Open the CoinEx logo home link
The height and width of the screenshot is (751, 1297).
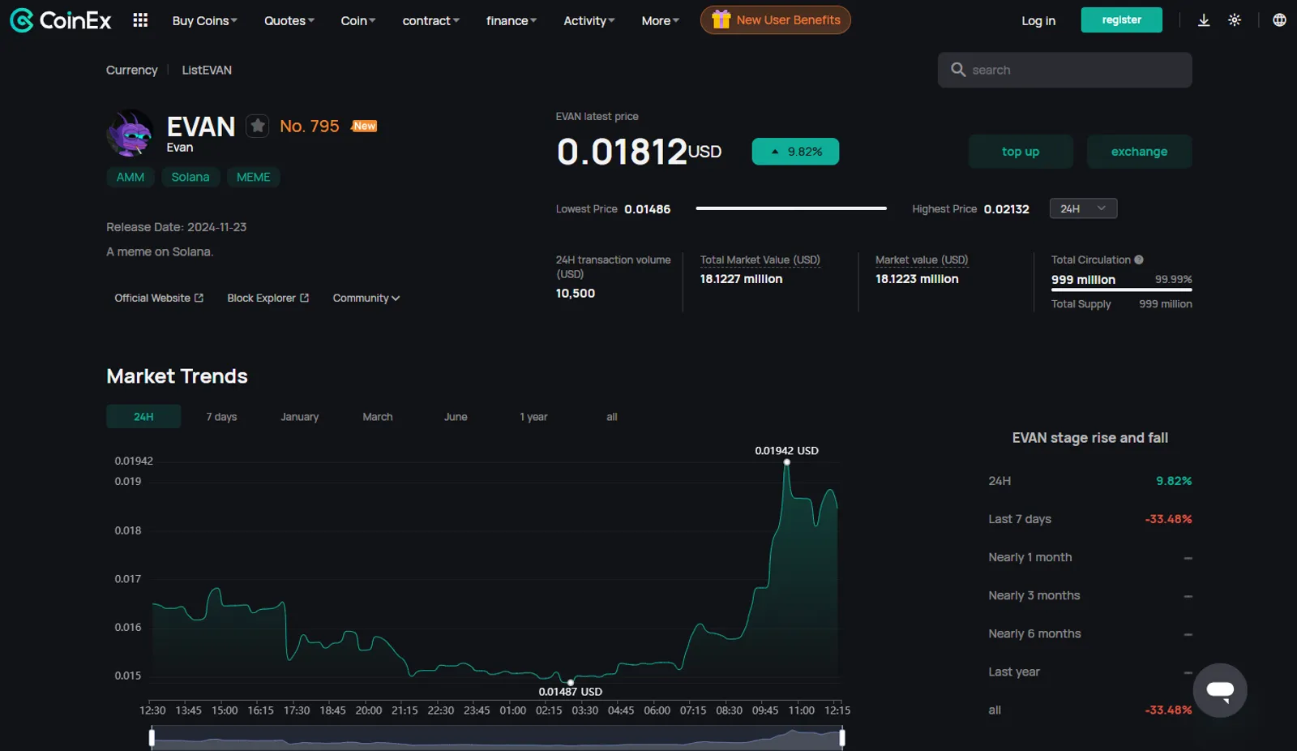pyautogui.click(x=60, y=20)
